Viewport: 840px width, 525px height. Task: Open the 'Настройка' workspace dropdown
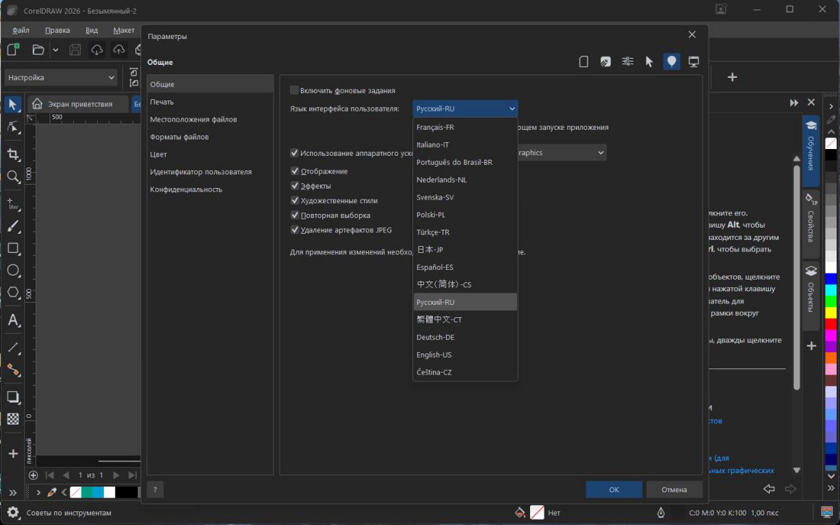pos(61,78)
